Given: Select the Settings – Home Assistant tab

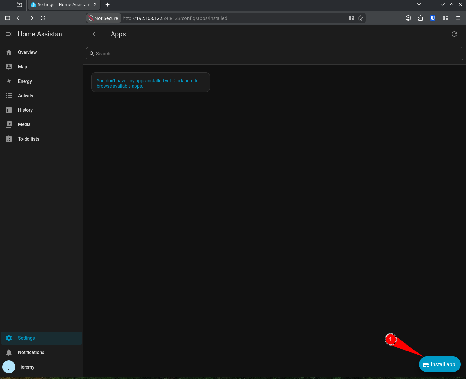Looking at the screenshot, I should [x=64, y=4].
